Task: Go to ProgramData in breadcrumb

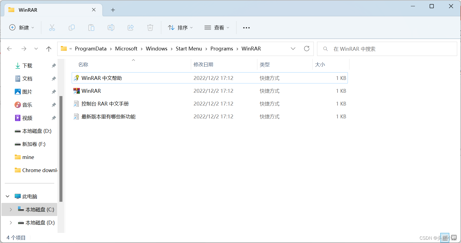Action: [x=91, y=49]
